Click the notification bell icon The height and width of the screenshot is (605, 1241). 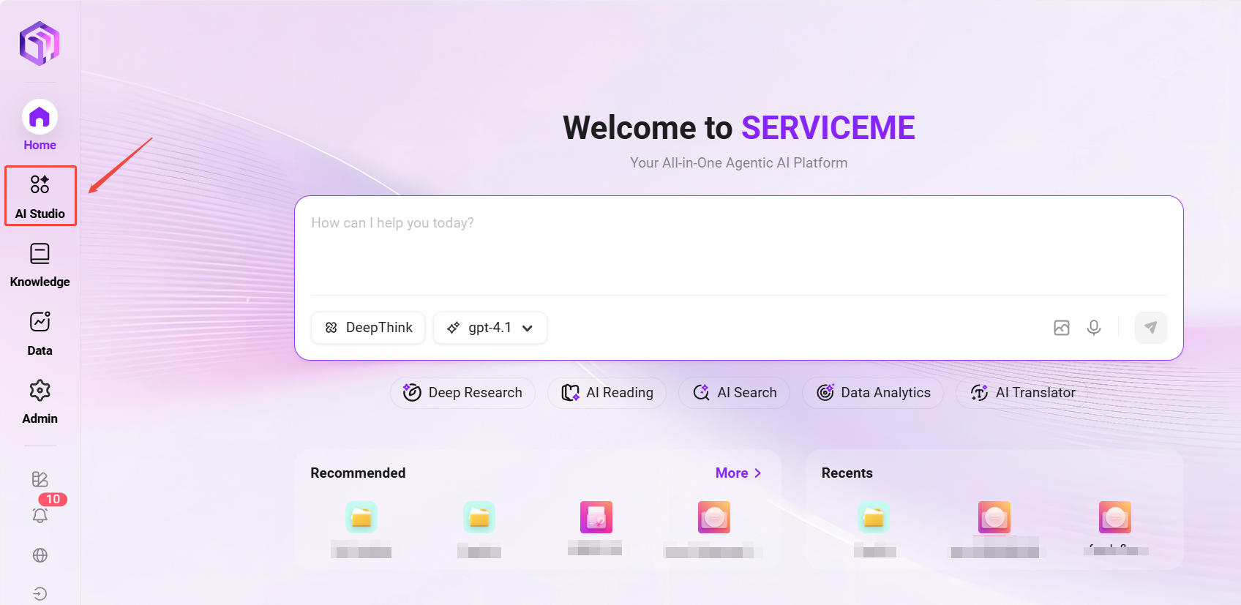tap(40, 516)
